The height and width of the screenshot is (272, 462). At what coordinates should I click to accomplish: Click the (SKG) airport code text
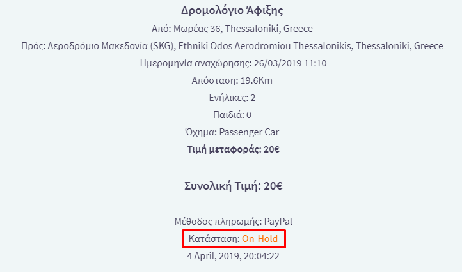pos(161,46)
